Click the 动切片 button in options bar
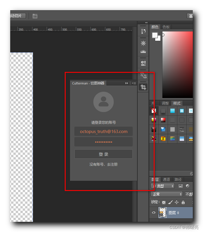Viewport: 203px width, 232px height. (18, 16)
